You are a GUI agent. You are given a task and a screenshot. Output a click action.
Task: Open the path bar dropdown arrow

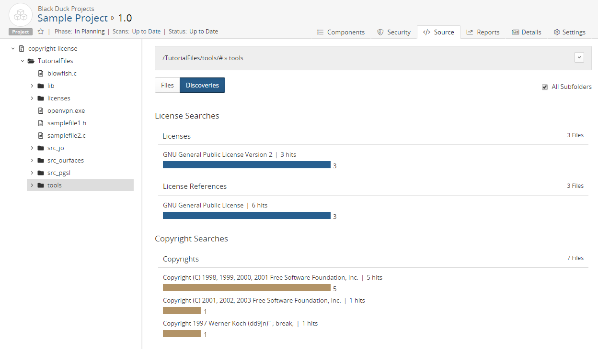click(579, 57)
